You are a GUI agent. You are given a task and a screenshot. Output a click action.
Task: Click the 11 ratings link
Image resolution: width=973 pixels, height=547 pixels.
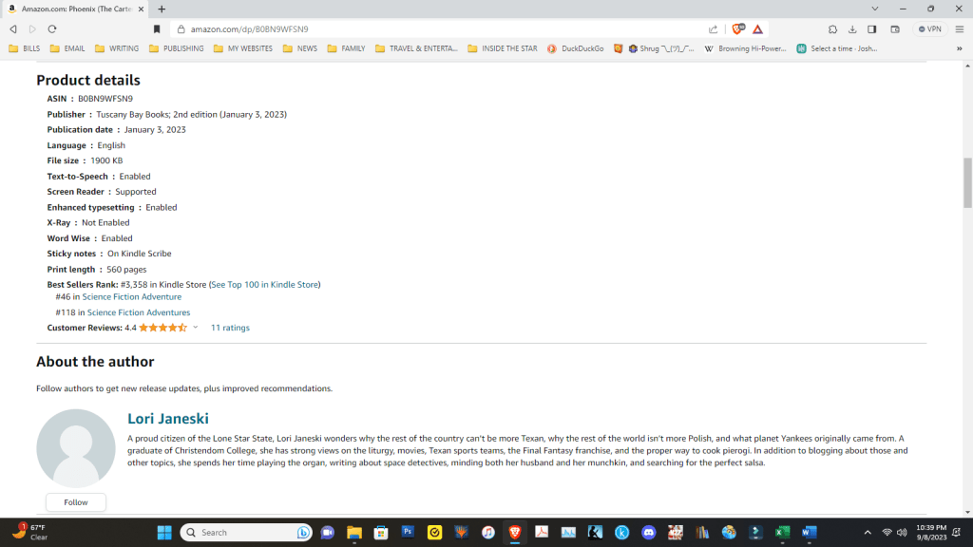coord(230,328)
